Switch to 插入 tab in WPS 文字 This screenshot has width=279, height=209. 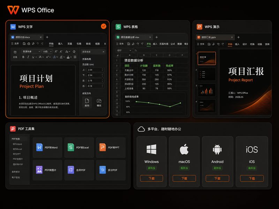click(60, 44)
